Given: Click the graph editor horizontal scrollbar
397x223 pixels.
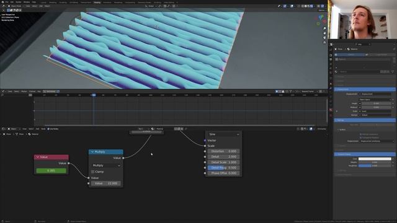Looking at the screenshot, I should point(179,125).
